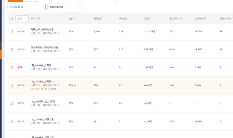Sort by 展现量 column sort icon
The width and height of the screenshot is (233, 138).
102,18
